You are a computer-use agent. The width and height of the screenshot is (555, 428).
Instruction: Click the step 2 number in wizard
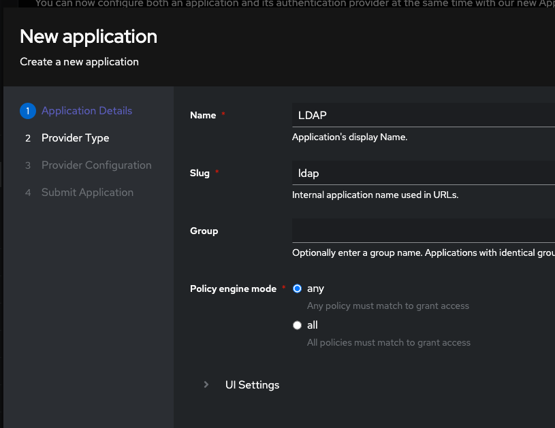[x=28, y=138]
